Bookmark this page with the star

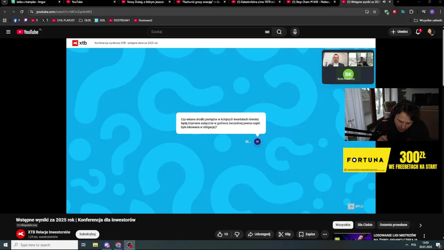tap(375, 12)
